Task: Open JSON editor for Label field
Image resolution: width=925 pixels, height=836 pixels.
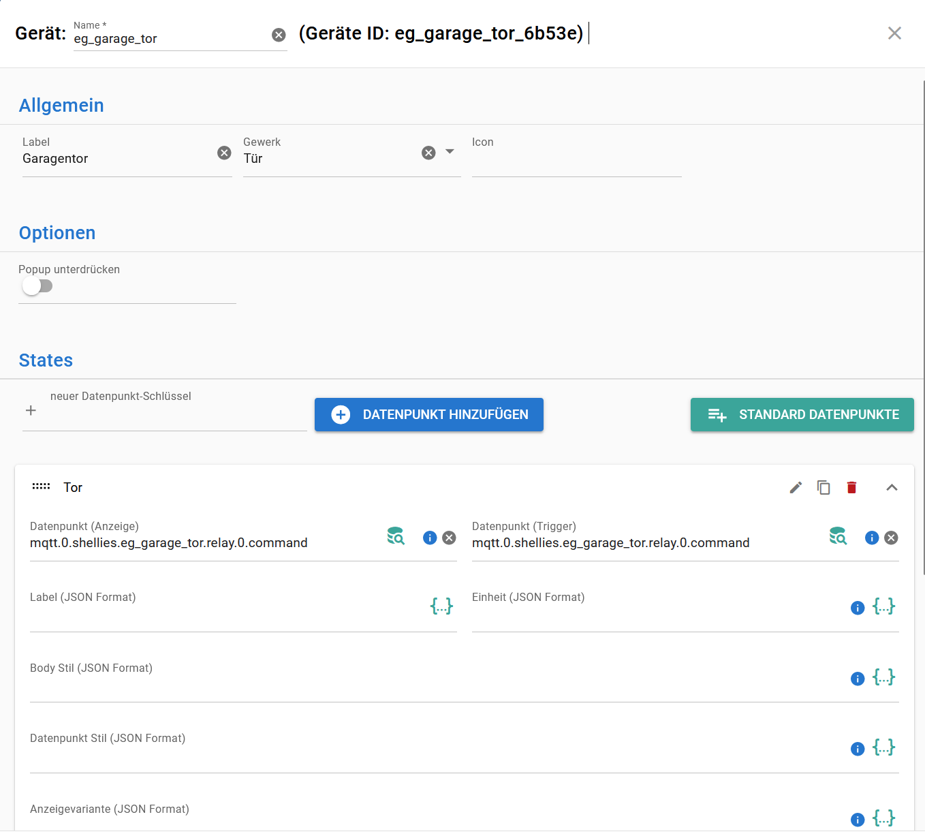Action: tap(441, 606)
